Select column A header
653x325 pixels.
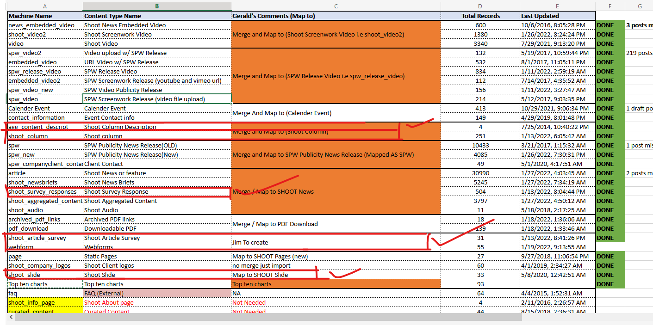[45, 6]
